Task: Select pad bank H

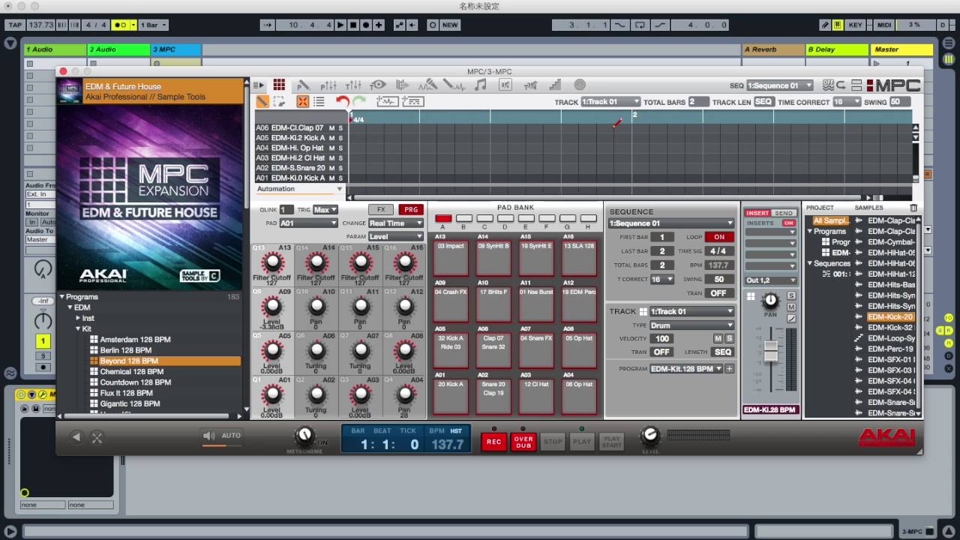Action: (589, 219)
